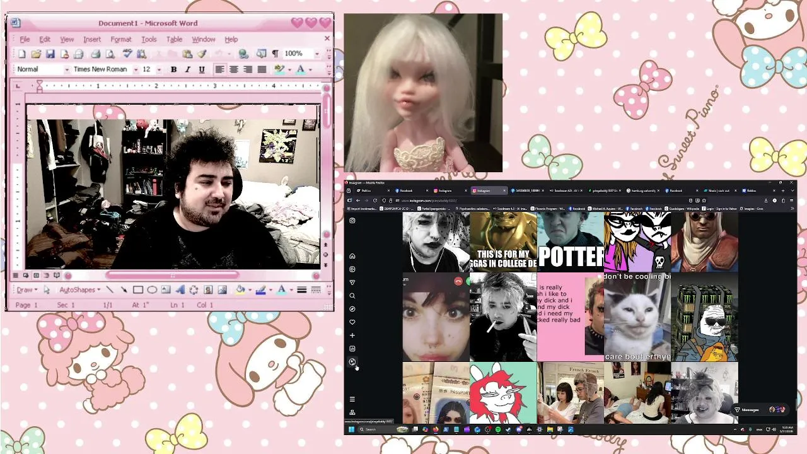Apply font color A in formatting toolbar
The height and width of the screenshot is (454, 807).
pos(301,69)
